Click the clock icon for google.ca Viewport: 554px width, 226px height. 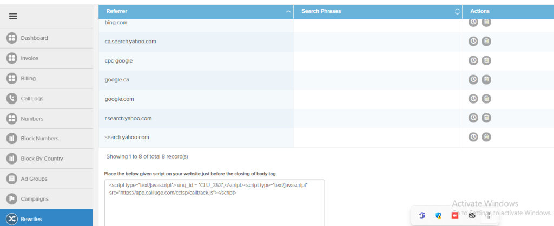tap(473, 79)
